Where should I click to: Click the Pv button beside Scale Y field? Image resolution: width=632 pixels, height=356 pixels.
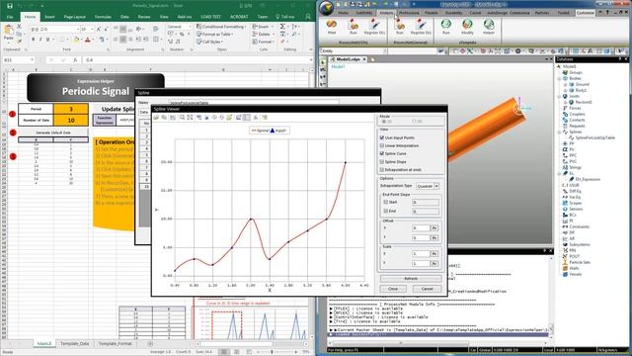click(x=434, y=264)
